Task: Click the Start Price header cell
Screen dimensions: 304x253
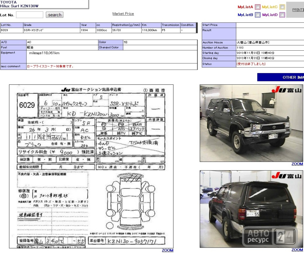Action: pyautogui.click(x=219, y=25)
